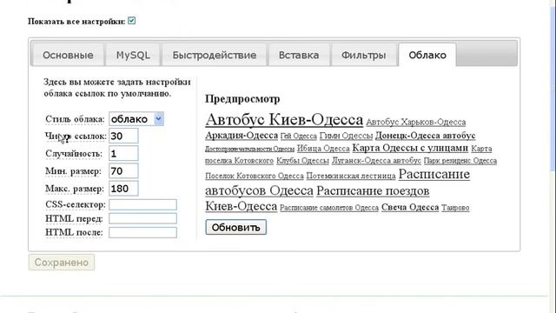The height and width of the screenshot is (313, 556).
Task: Click the Клубы Одессы link
Action: coord(302,161)
